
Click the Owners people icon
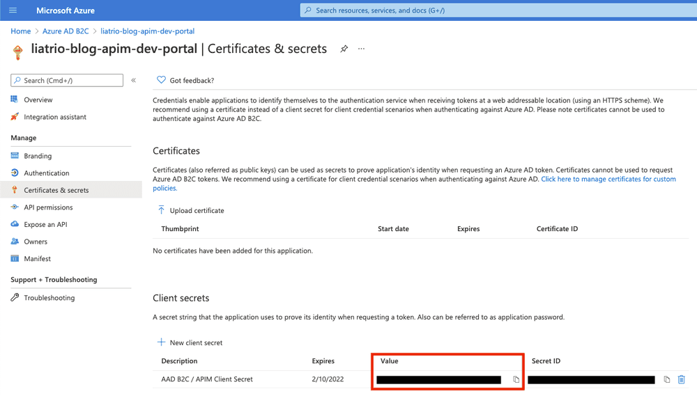[x=15, y=241]
